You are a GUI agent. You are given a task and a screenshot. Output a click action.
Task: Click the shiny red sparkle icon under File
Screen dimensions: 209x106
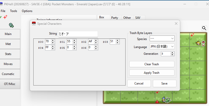(x=5, y=17)
